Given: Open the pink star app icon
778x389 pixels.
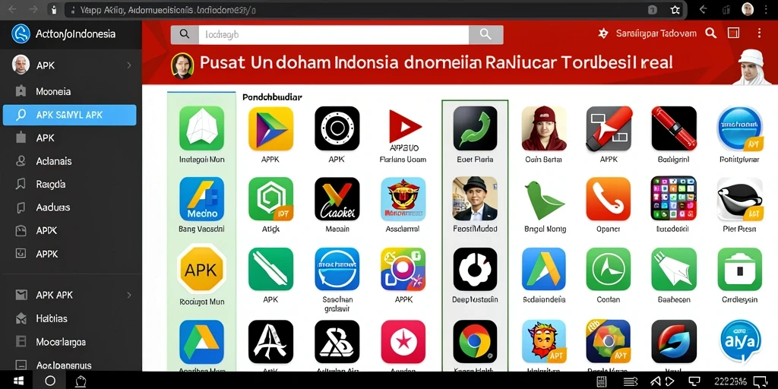Looking at the screenshot, I should pyautogui.click(x=403, y=341).
